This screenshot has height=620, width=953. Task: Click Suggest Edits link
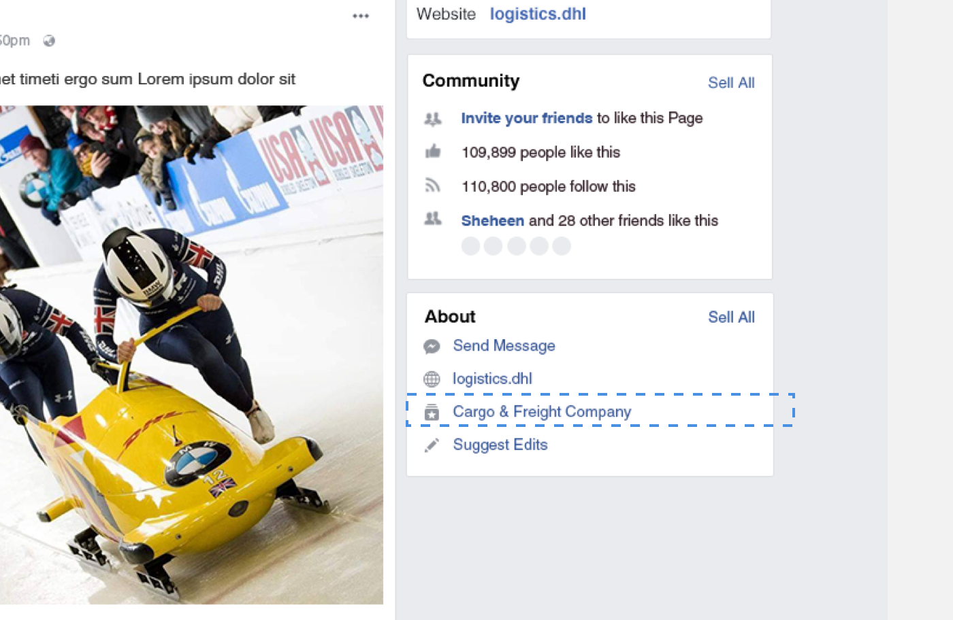[500, 445]
